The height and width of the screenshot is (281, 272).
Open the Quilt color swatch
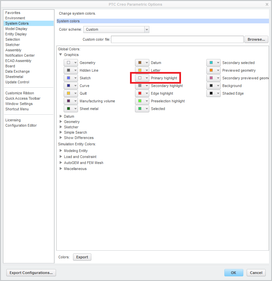click(x=71, y=93)
